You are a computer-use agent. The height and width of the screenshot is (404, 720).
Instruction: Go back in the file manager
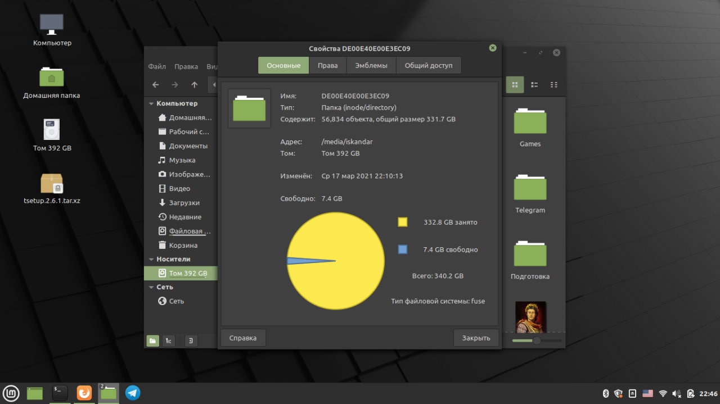click(x=156, y=85)
